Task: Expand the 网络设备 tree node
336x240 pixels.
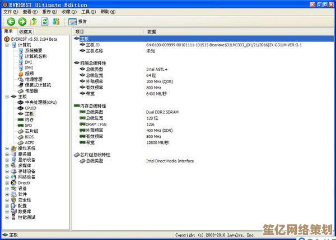Action: (7, 177)
